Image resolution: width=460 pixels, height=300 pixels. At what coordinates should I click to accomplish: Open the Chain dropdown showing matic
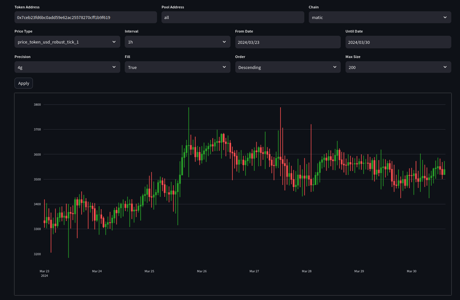(x=380, y=17)
